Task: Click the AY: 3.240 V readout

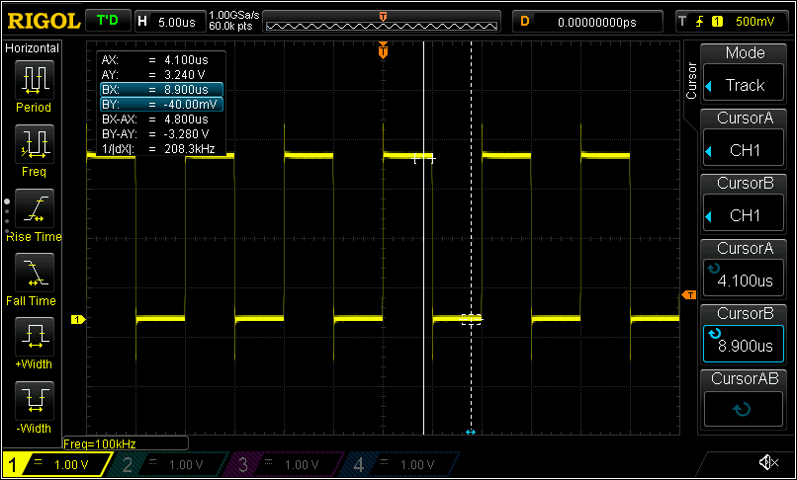Action: point(153,75)
